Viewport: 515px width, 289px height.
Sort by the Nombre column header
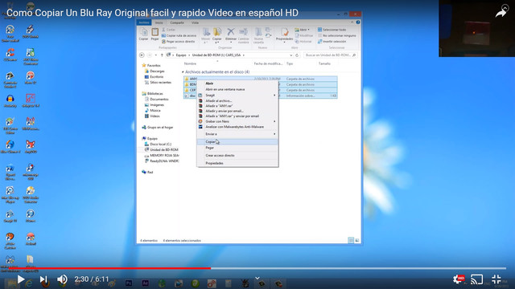190,63
